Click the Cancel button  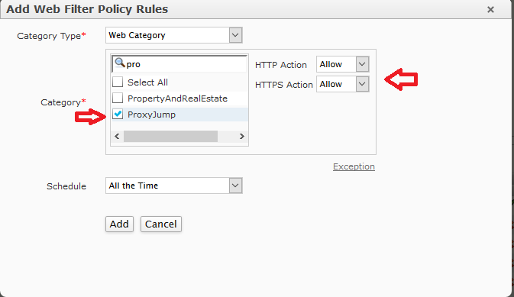[161, 224]
